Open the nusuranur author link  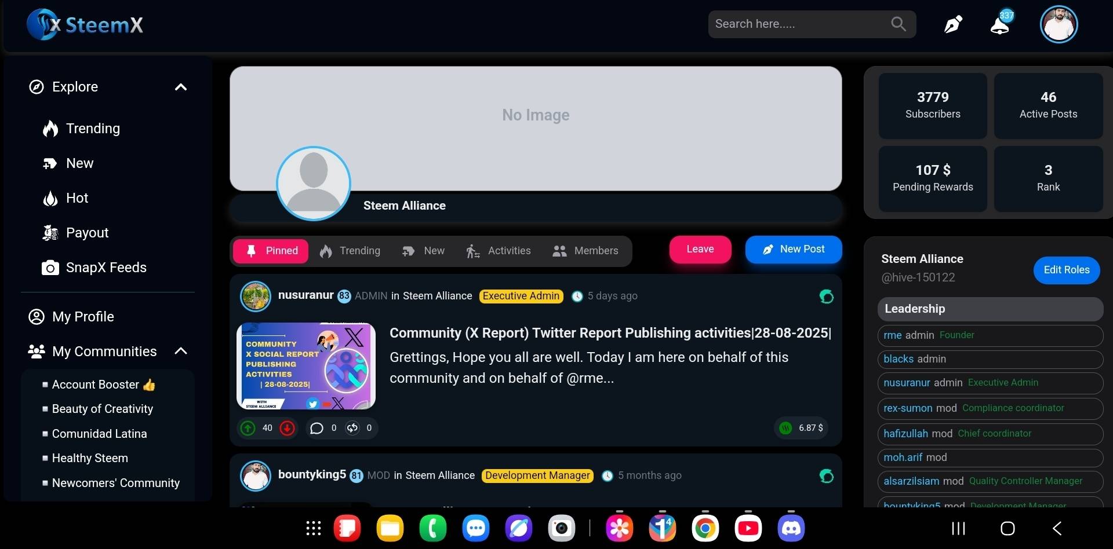305,295
